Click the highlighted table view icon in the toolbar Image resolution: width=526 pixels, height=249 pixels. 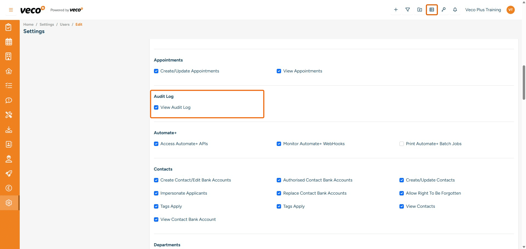pos(432,10)
